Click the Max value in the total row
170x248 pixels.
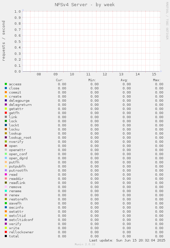[x=159, y=236]
